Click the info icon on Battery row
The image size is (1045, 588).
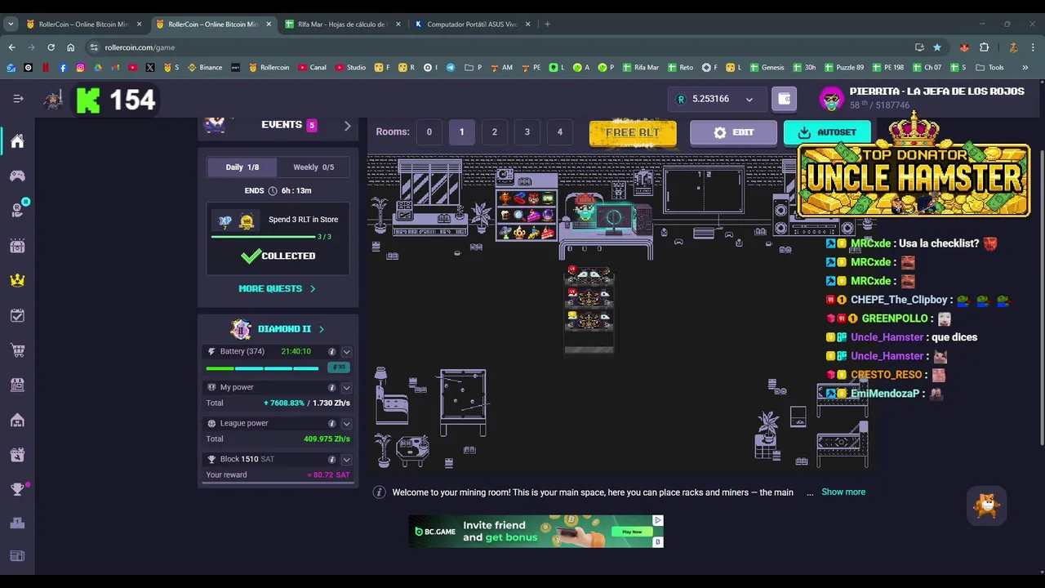click(x=331, y=352)
